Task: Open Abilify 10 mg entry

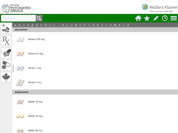Action: [x=95, y=102]
